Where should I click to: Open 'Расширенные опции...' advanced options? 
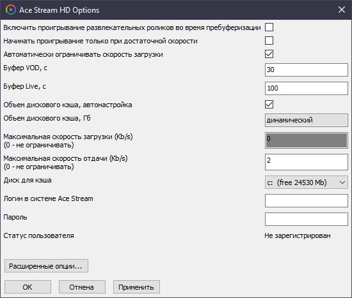[46, 266]
